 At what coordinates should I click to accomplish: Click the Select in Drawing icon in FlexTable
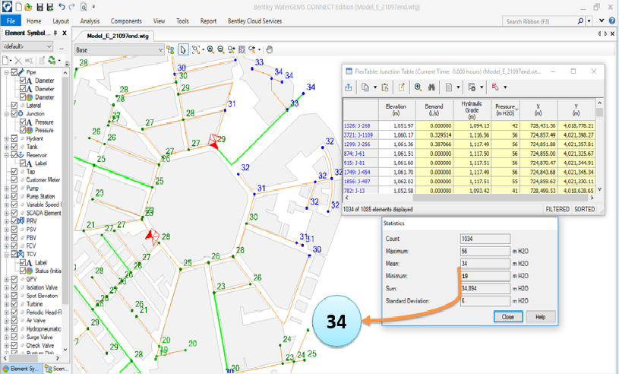tap(495, 87)
